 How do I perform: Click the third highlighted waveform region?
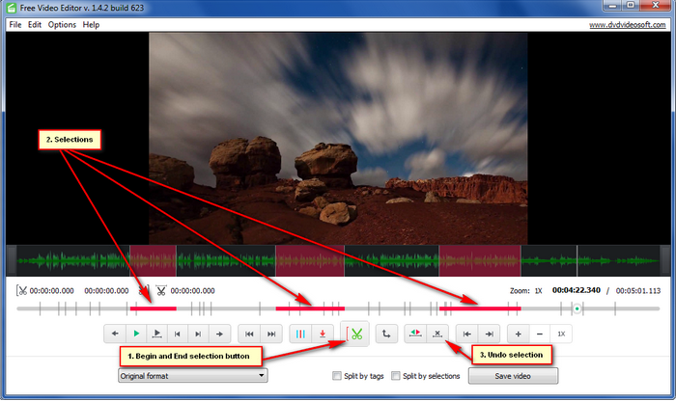tap(480, 260)
